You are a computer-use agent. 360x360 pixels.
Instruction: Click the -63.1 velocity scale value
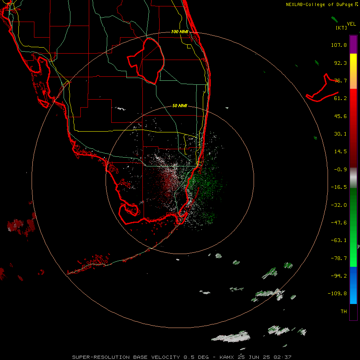pyautogui.click(x=339, y=240)
